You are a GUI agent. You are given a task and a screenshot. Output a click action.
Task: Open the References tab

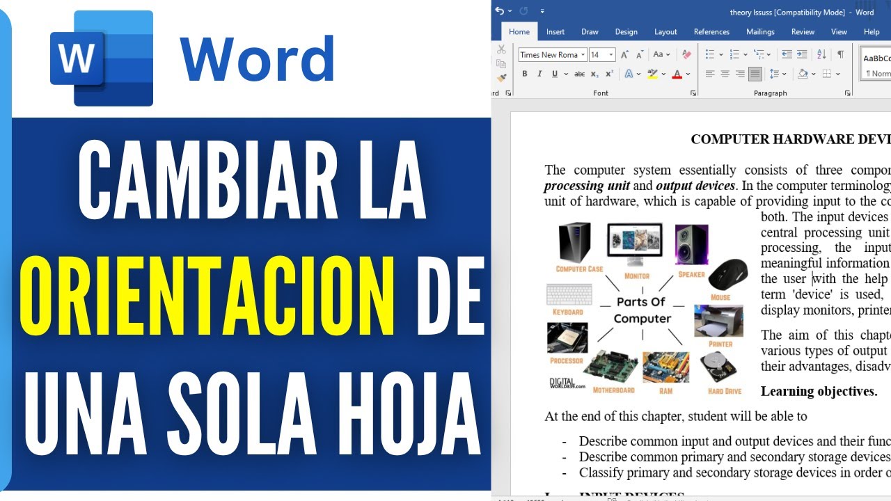click(x=711, y=31)
